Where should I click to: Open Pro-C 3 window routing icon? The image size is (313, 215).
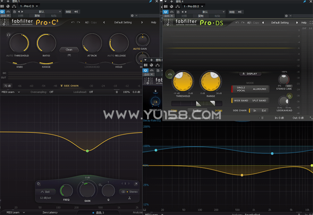(14, 6)
